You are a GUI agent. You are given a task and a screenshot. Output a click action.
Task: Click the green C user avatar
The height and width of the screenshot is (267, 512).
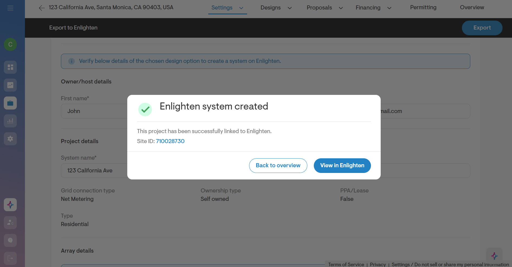click(x=10, y=44)
